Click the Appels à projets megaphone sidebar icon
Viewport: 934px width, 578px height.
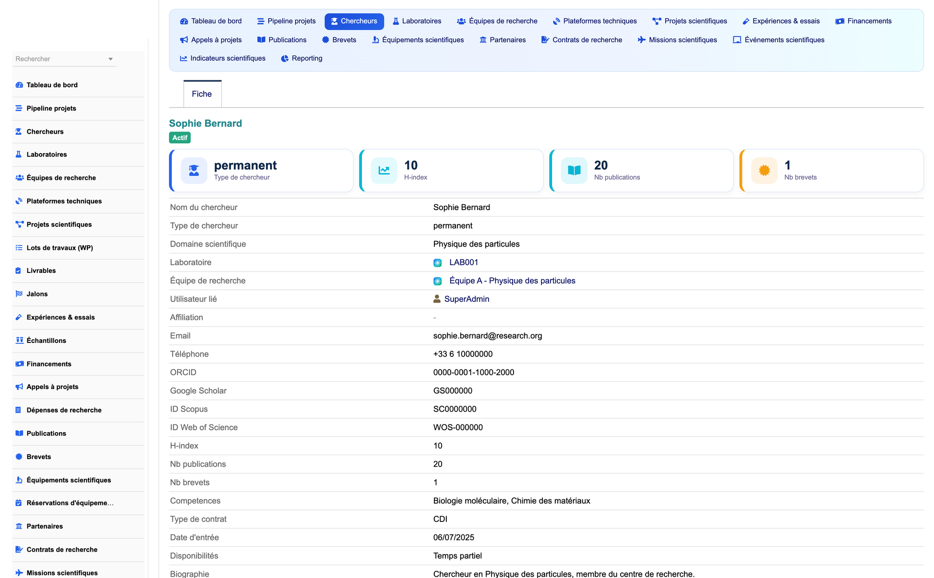(19, 387)
